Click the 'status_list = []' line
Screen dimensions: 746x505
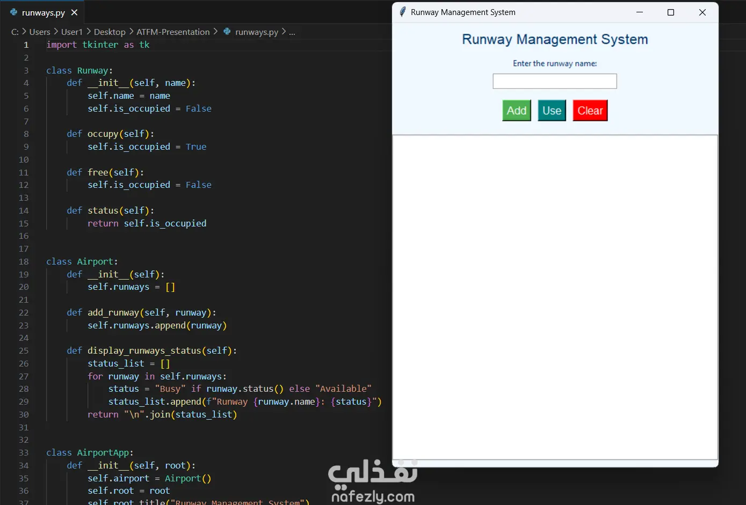pyautogui.click(x=129, y=363)
